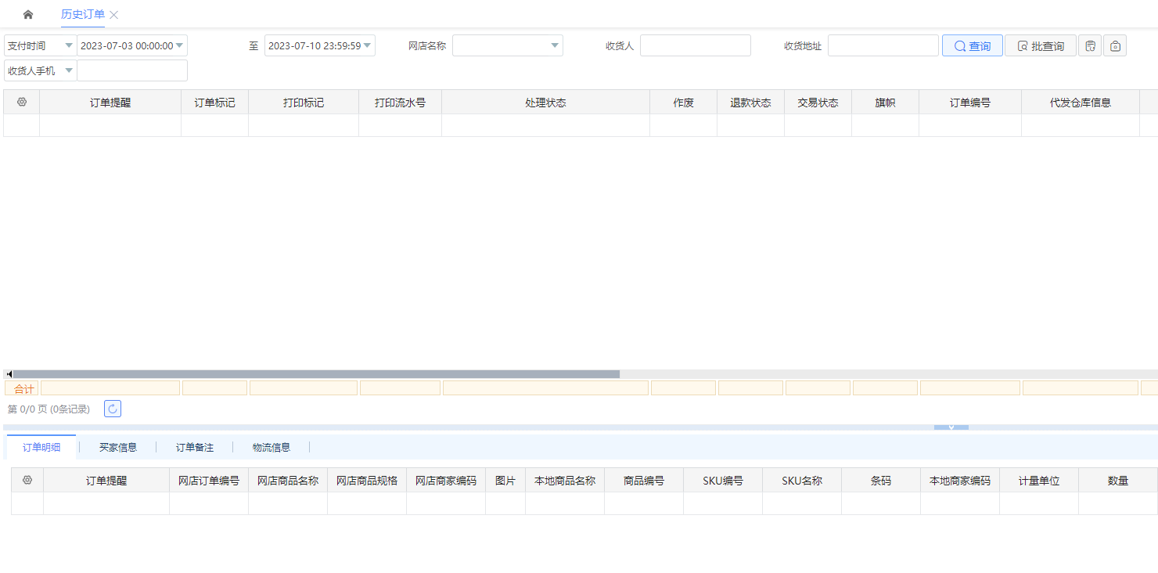
Task: Click the 第 0/0 页 (0条记录) text
Action: (x=49, y=409)
